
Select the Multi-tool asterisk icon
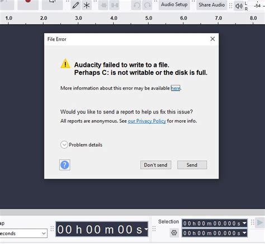[x=87, y=5]
